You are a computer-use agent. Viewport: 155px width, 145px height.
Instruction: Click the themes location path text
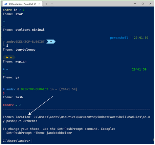tap(76, 119)
